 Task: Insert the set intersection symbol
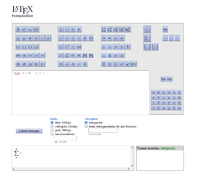61,38
